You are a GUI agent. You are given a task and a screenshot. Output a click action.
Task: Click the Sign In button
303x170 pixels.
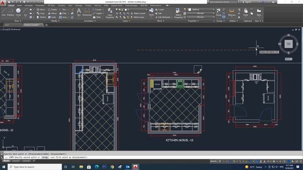(x=247, y=2)
